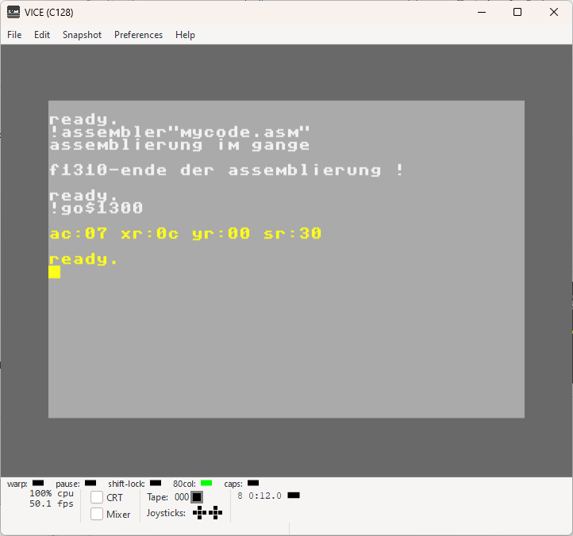Toggle the pause LED indicator

click(90, 483)
